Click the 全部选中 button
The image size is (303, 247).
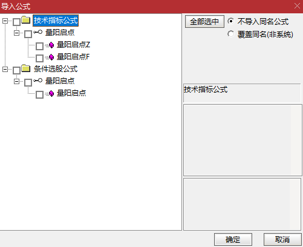point(204,22)
